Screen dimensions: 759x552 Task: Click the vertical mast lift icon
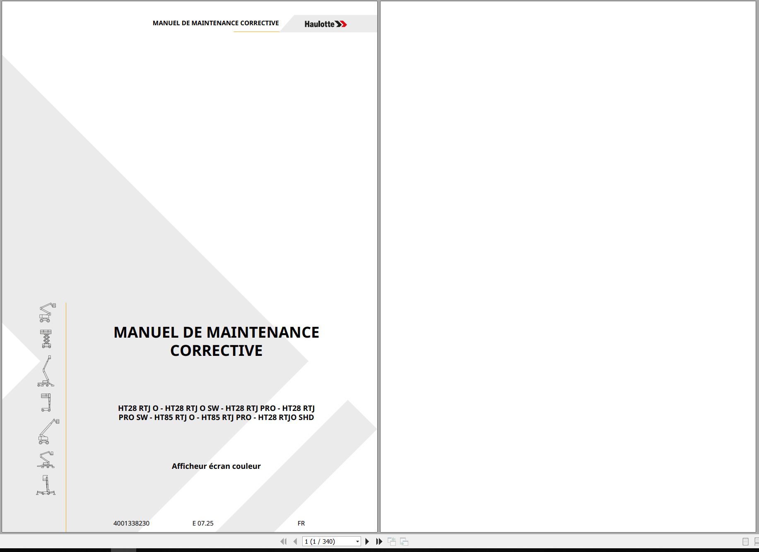(46, 402)
